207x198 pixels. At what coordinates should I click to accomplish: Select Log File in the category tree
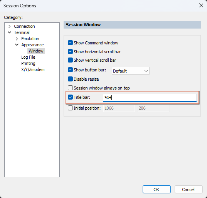click(x=28, y=57)
